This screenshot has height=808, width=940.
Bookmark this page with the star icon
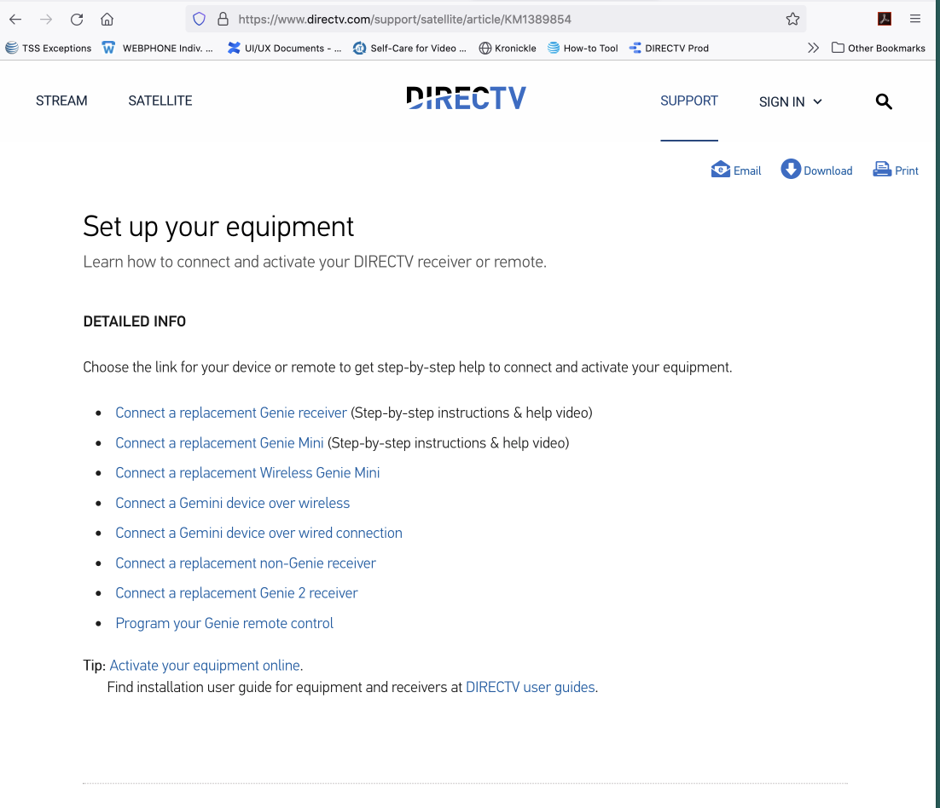click(792, 19)
